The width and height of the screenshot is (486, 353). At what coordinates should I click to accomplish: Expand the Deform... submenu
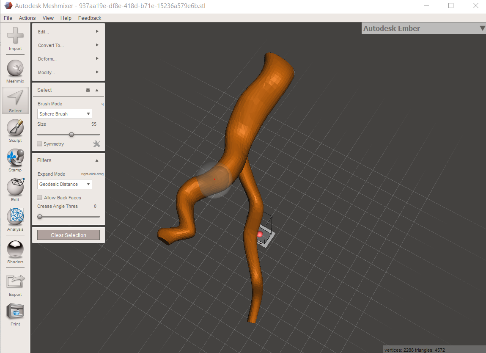coord(69,59)
